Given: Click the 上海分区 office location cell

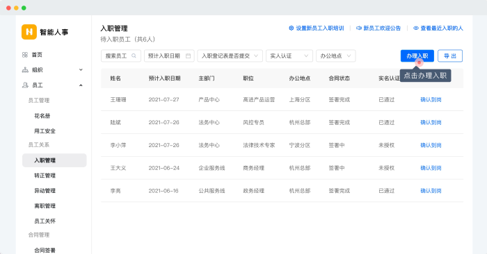Looking at the screenshot, I should pyautogui.click(x=300, y=99).
